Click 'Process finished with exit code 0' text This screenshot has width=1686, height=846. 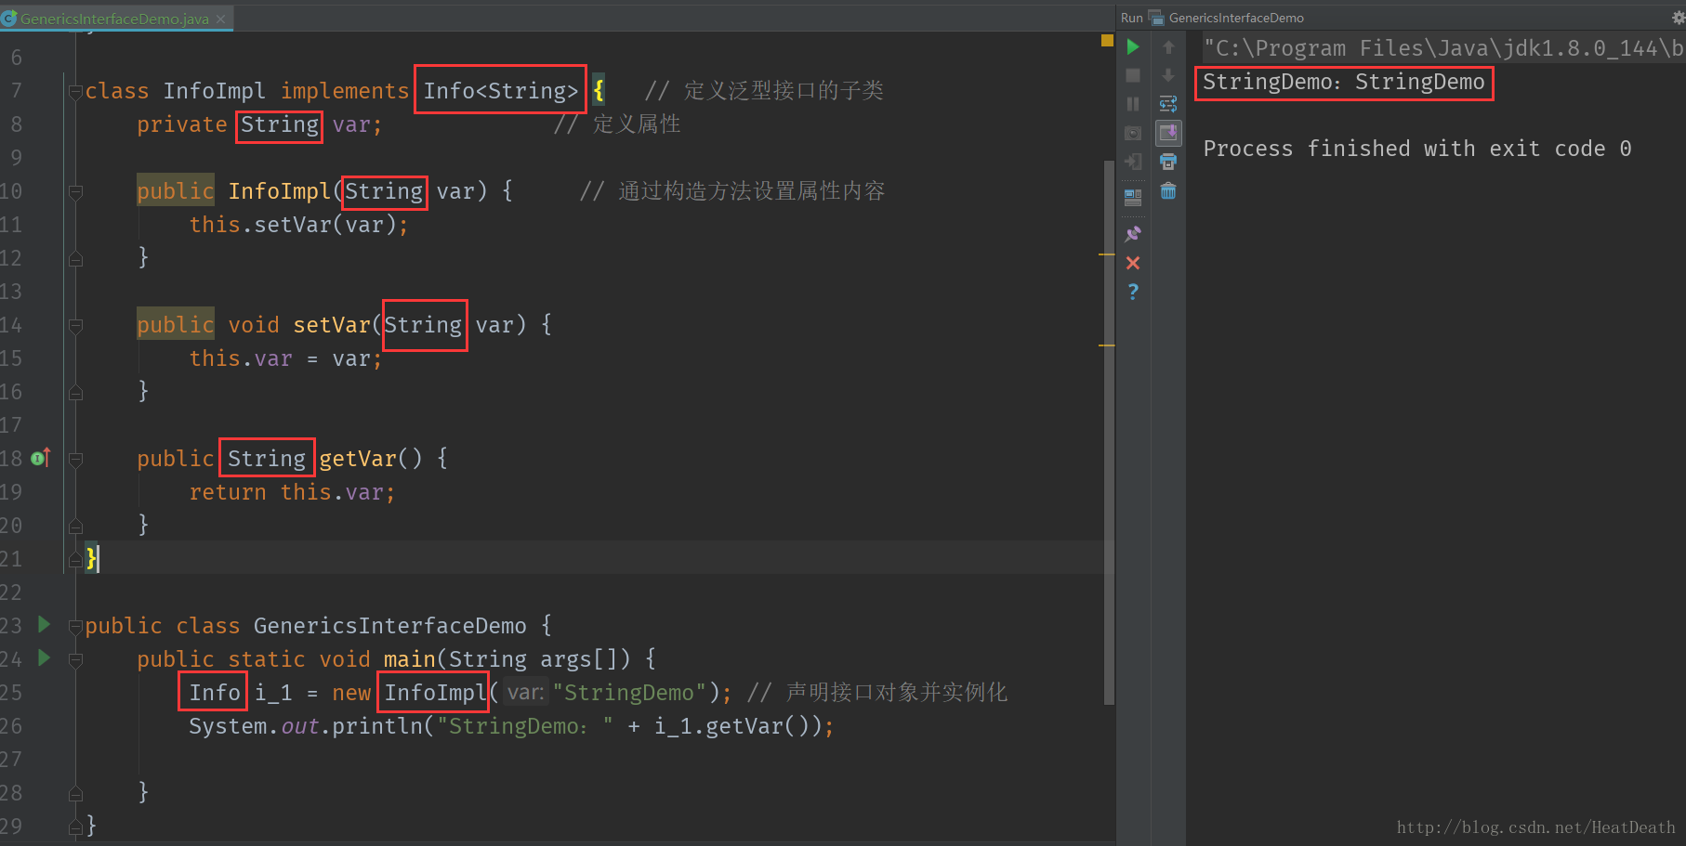(1417, 149)
